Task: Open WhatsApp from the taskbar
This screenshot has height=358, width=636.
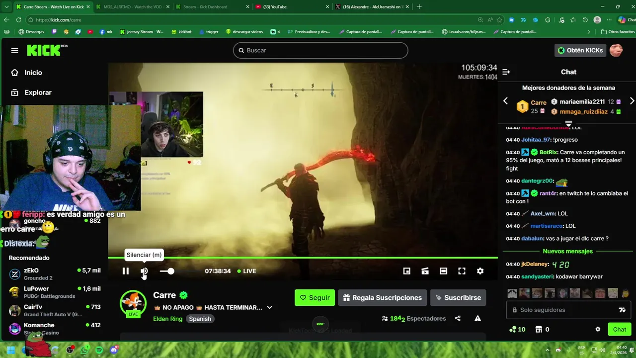Action: coord(85,350)
